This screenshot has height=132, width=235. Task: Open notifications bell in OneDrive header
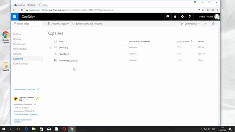[x=175, y=16]
